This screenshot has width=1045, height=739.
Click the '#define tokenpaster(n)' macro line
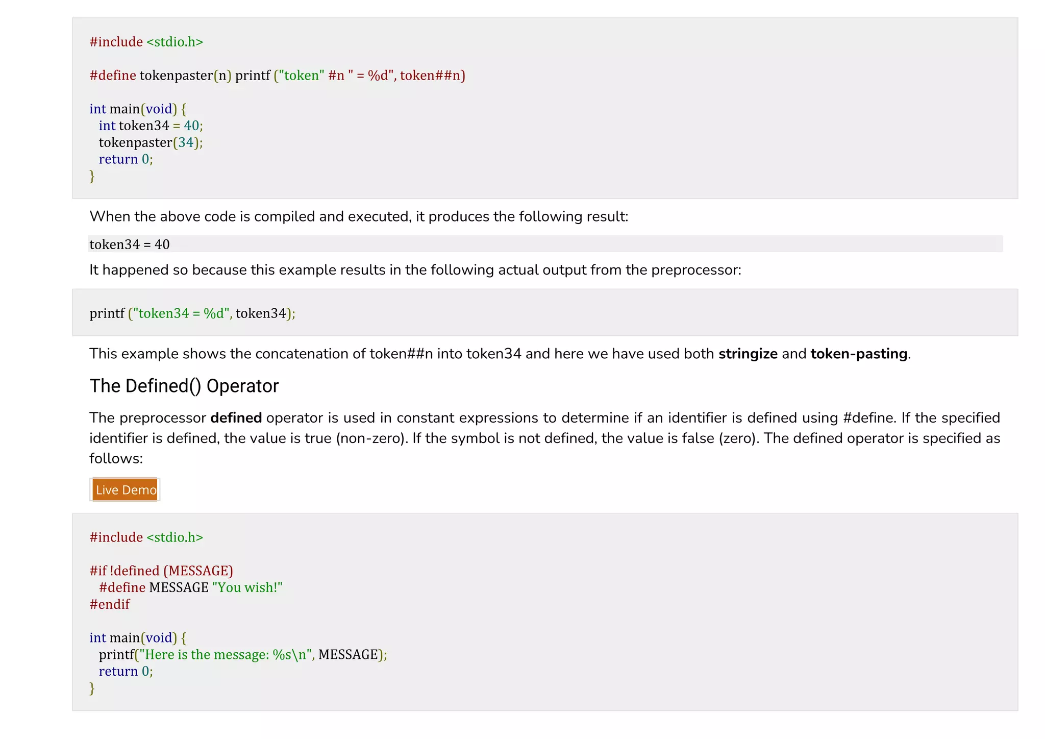pos(278,76)
